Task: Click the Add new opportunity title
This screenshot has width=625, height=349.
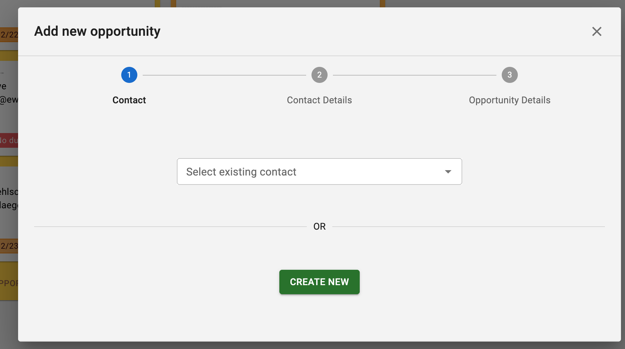Action: pos(97,31)
